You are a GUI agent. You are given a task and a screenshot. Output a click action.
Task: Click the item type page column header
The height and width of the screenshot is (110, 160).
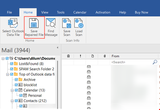[93, 56]
